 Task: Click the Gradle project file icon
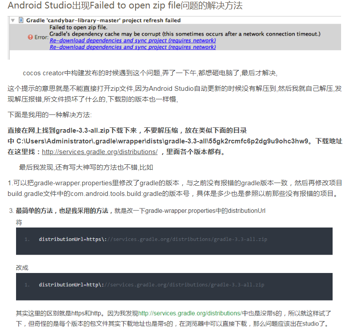coord(21,20)
